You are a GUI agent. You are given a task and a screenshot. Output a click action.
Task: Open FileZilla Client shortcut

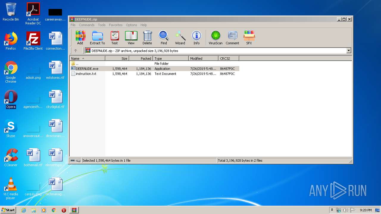pyautogui.click(x=33, y=41)
